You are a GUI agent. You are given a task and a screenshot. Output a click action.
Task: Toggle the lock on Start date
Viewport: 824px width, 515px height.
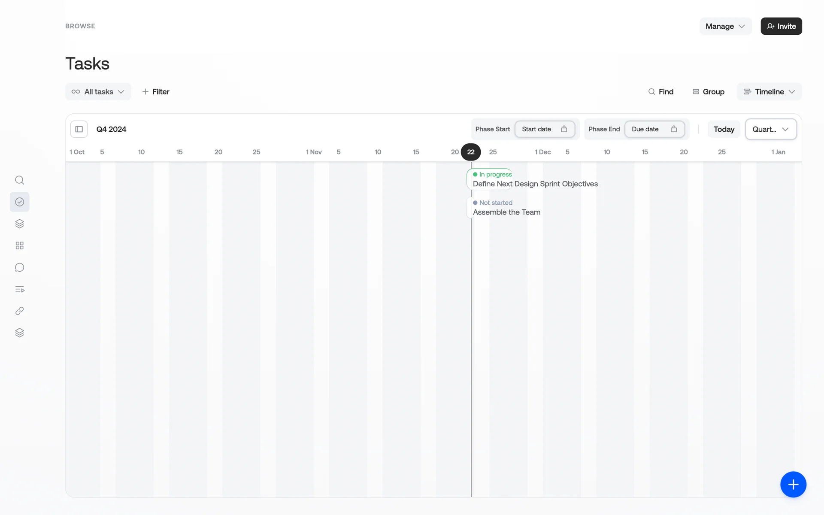564,129
